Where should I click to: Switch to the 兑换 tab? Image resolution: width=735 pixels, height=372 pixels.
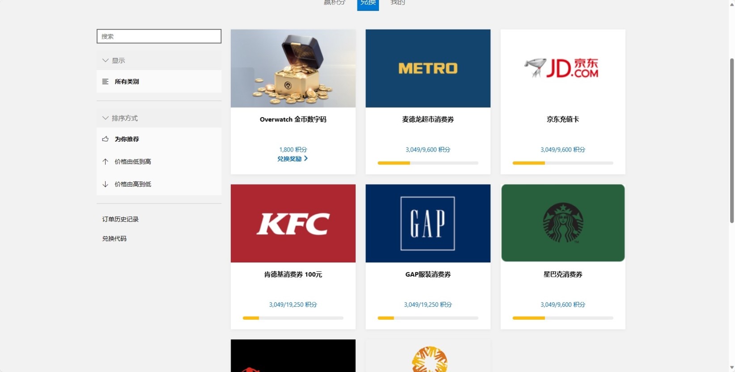coord(368,4)
